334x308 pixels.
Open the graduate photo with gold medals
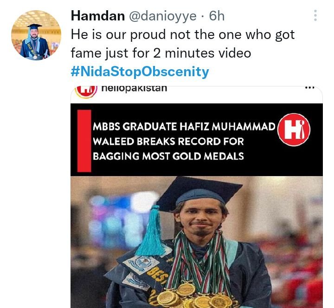pos(197,242)
